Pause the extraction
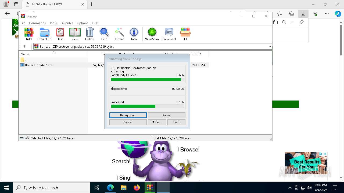The width and height of the screenshot is (344, 193). coord(167,115)
